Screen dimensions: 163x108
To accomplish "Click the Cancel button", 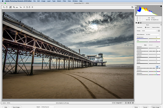I will click(145, 107).
